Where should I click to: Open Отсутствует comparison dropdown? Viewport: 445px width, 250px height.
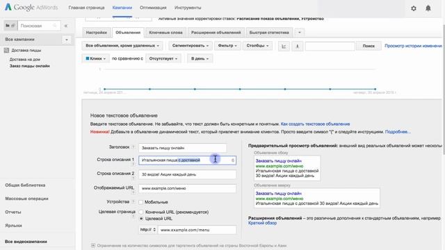163,58
